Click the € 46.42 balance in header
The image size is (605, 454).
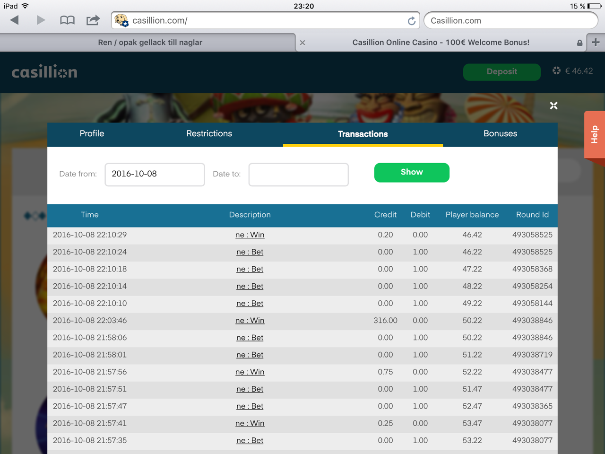[579, 71]
